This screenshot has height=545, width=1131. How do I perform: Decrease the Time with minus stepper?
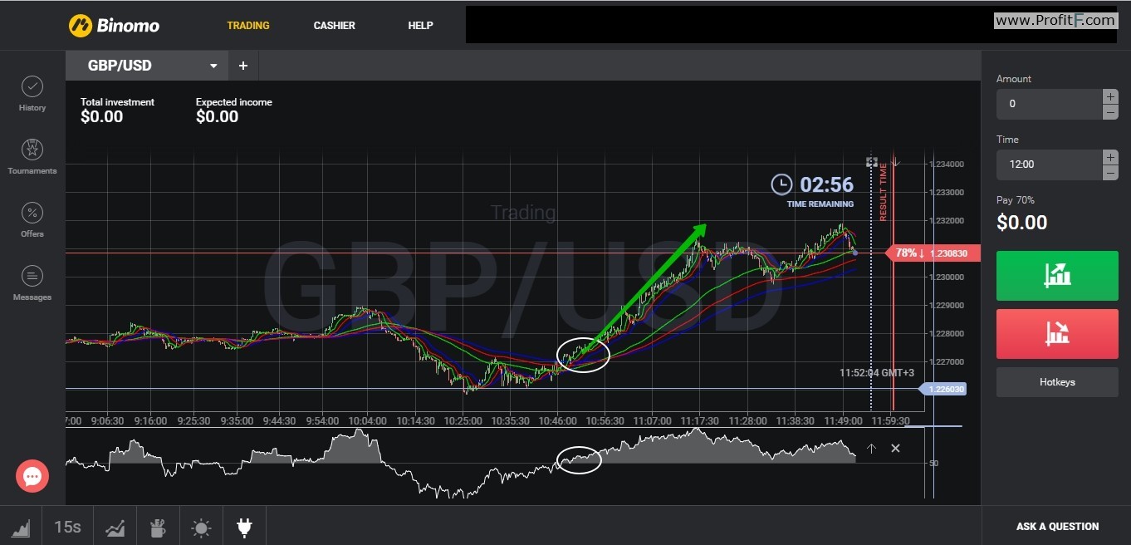click(x=1110, y=173)
